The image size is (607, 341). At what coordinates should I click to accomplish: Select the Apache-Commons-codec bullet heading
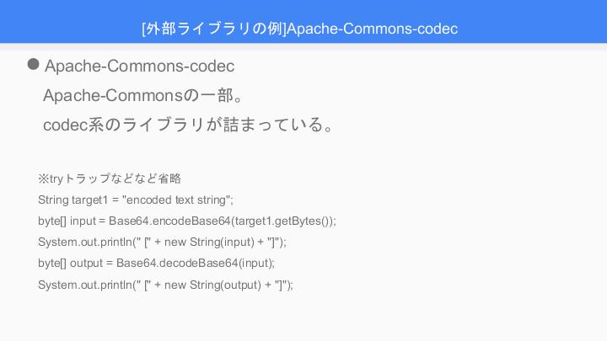[139, 66]
